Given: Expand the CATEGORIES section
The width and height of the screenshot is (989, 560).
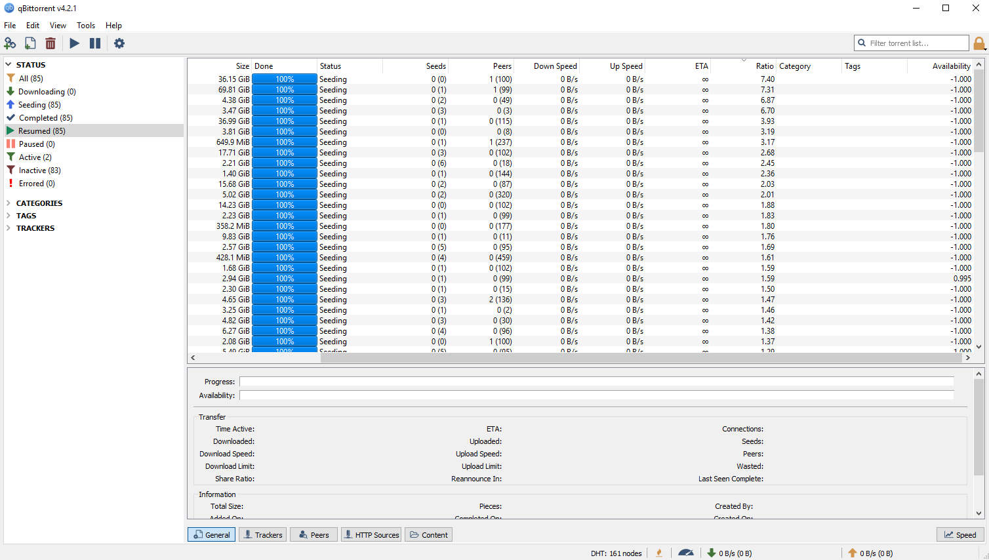Looking at the screenshot, I should pyautogui.click(x=9, y=203).
